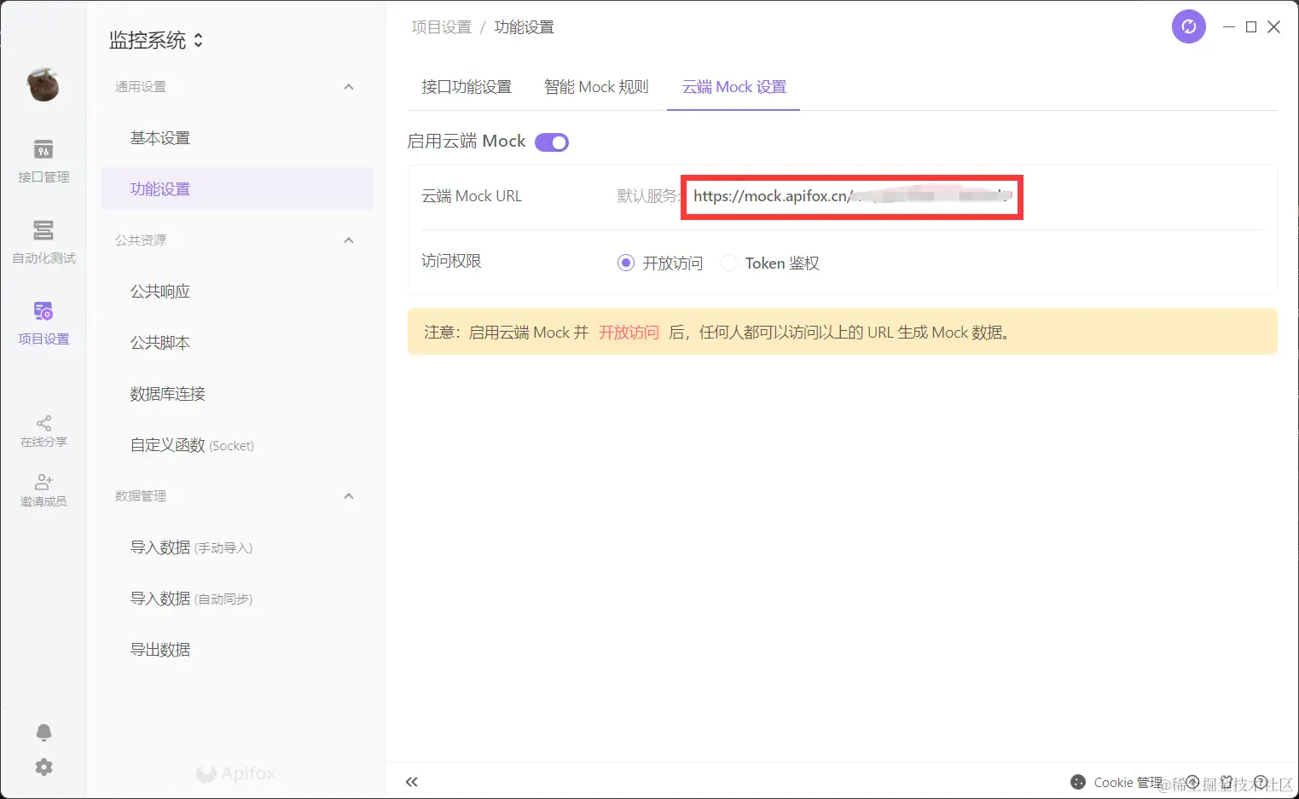Click the mock.apifox.cn URL text

(851, 196)
